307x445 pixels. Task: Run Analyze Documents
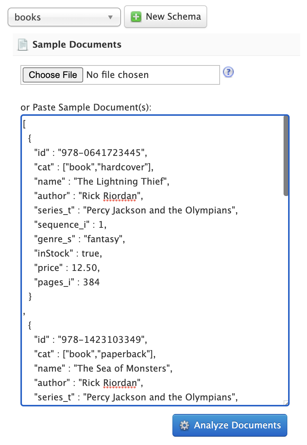coord(230,425)
